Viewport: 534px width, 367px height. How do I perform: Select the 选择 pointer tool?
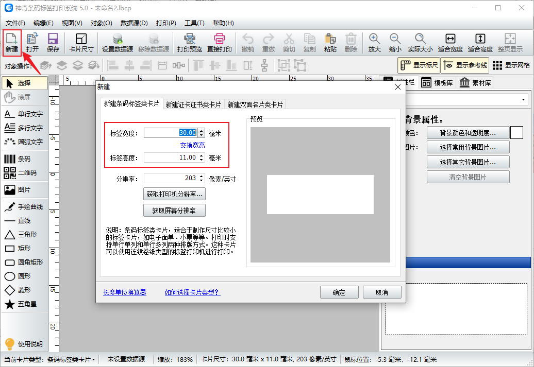coord(25,83)
